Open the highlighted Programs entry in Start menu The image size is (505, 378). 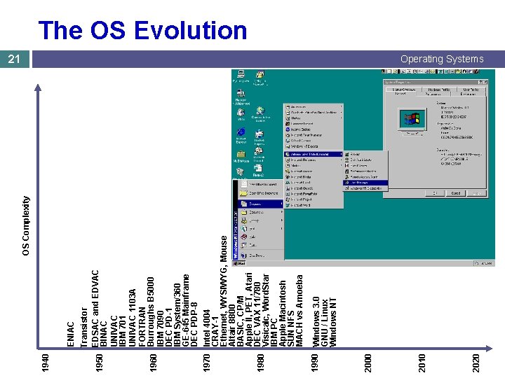[261, 204]
